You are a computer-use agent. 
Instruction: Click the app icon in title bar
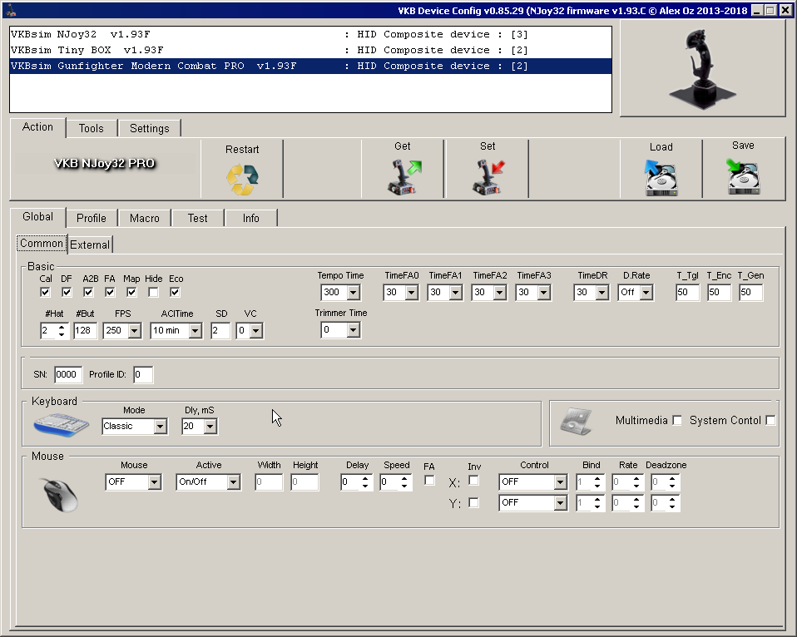(x=10, y=10)
